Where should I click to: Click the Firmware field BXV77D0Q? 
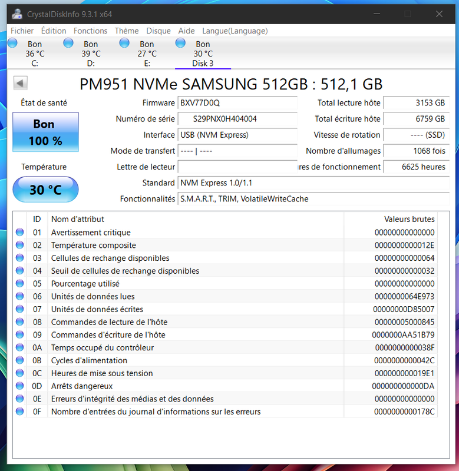[237, 102]
